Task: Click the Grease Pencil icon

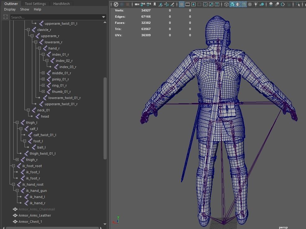Action: click(172, 4)
